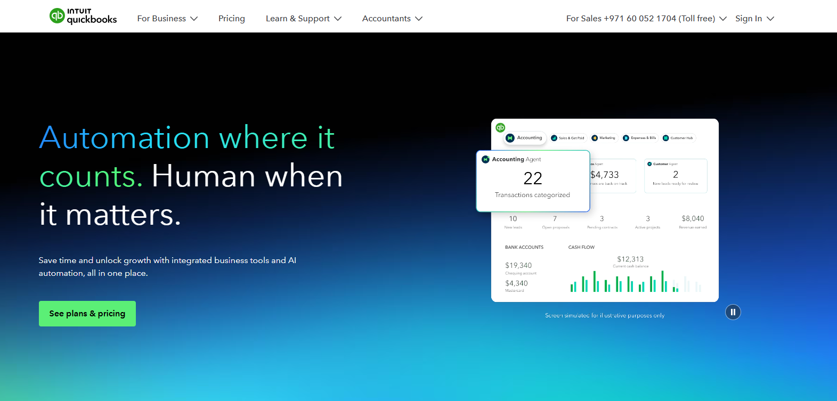Click the 22 Transactions categorized card
837x401 pixels.
pyautogui.click(x=533, y=181)
